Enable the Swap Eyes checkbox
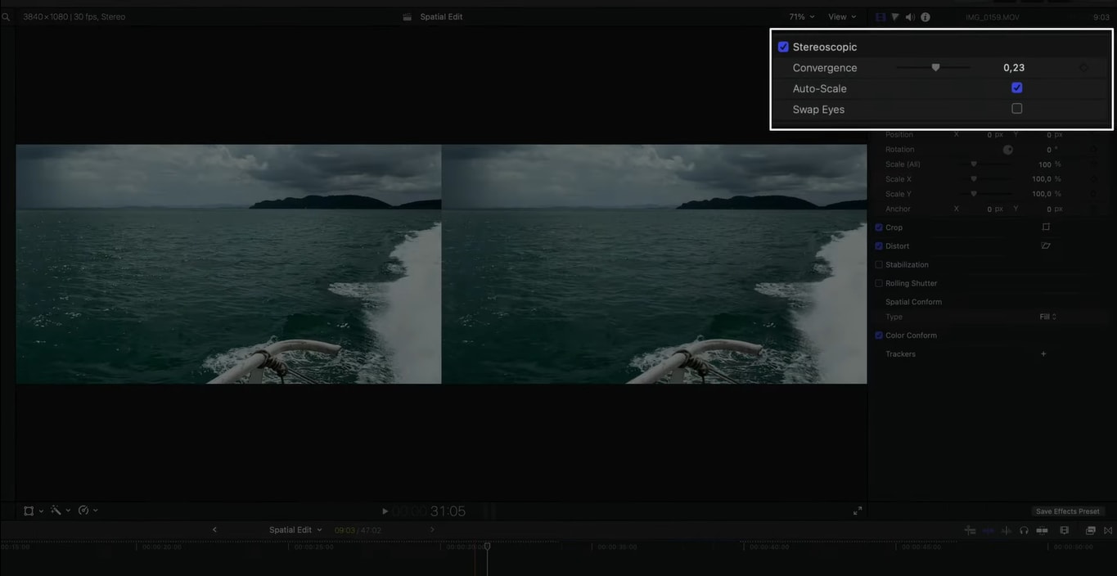The image size is (1117, 576). (x=1017, y=108)
